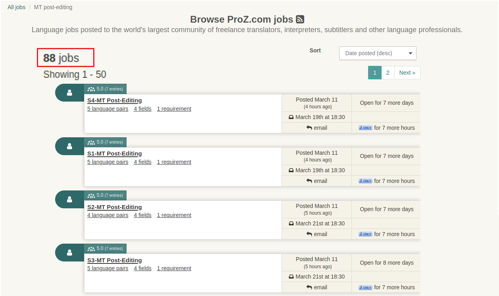Click the rating stars icon above S2-MT Post-Editing
The width and height of the screenshot is (499, 296).
[x=91, y=196]
